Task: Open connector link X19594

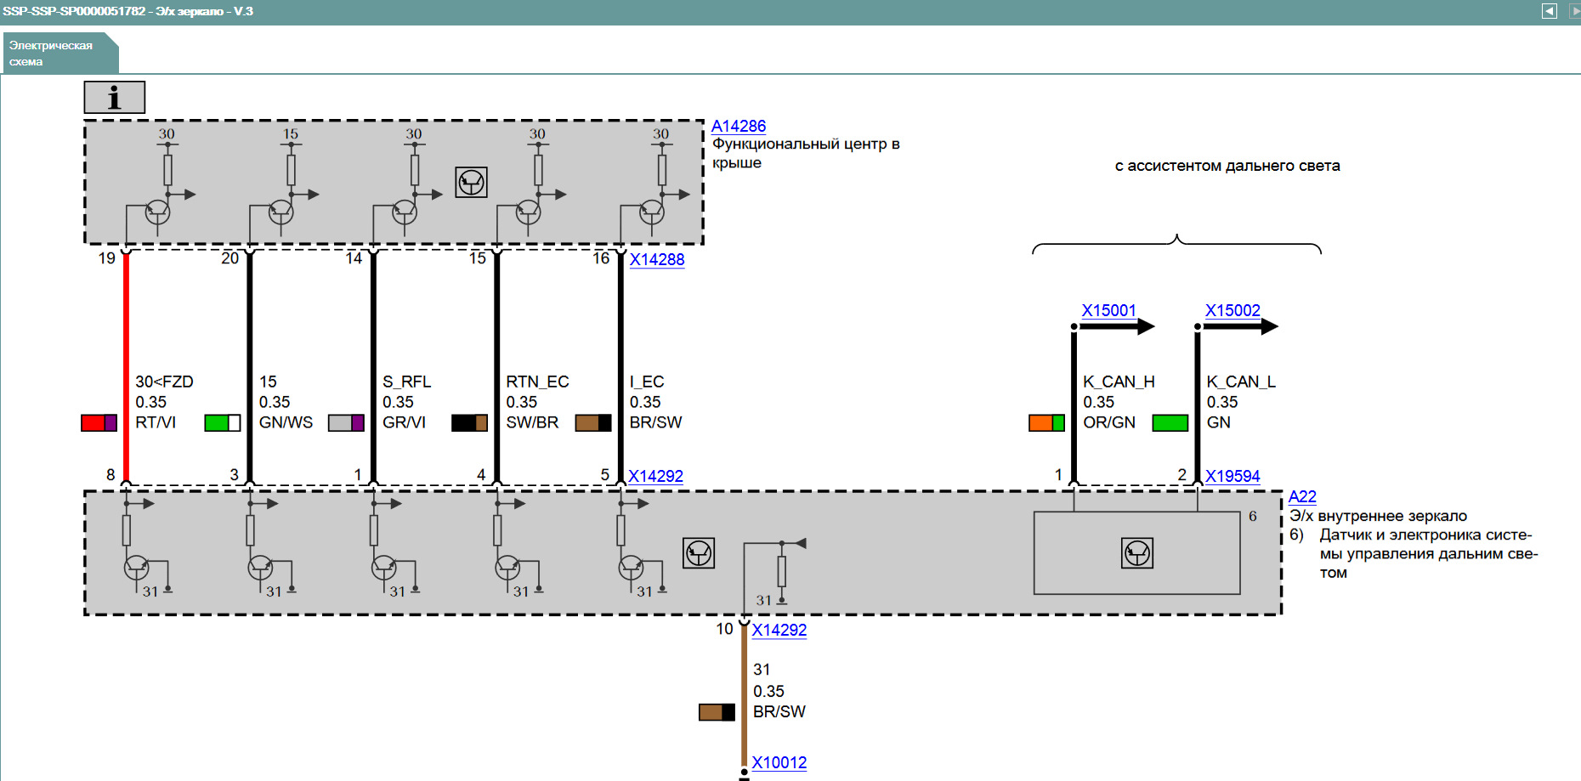Action: pyautogui.click(x=1232, y=476)
